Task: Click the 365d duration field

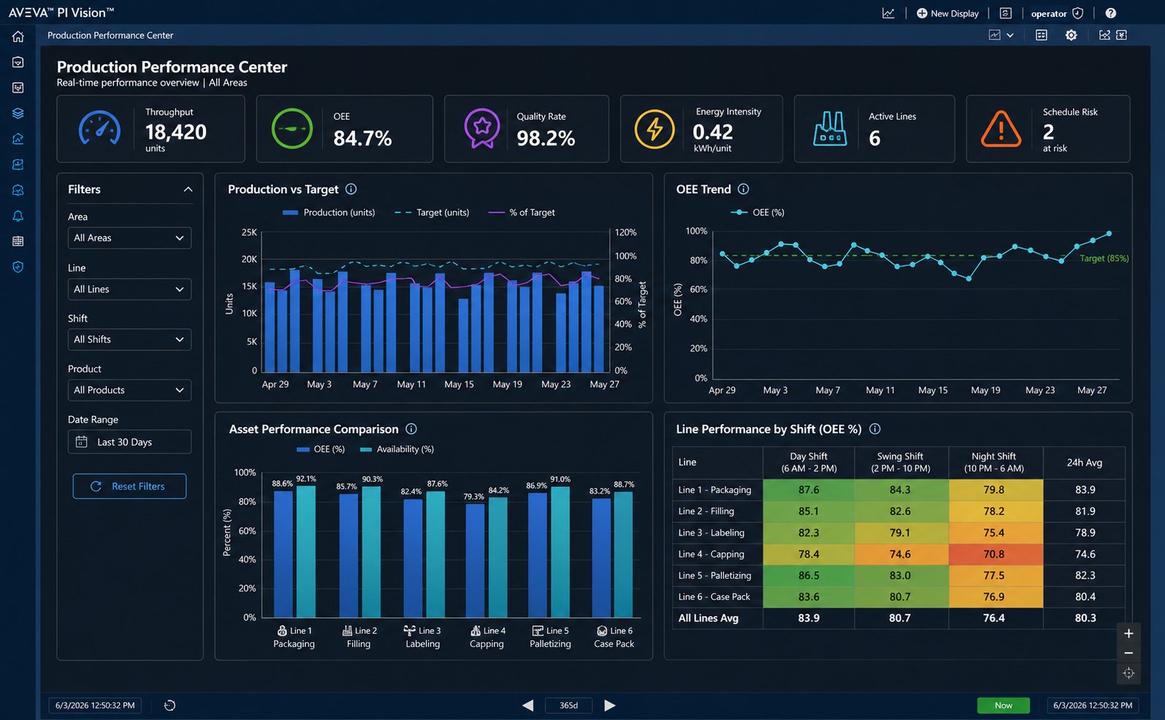Action: [x=568, y=705]
